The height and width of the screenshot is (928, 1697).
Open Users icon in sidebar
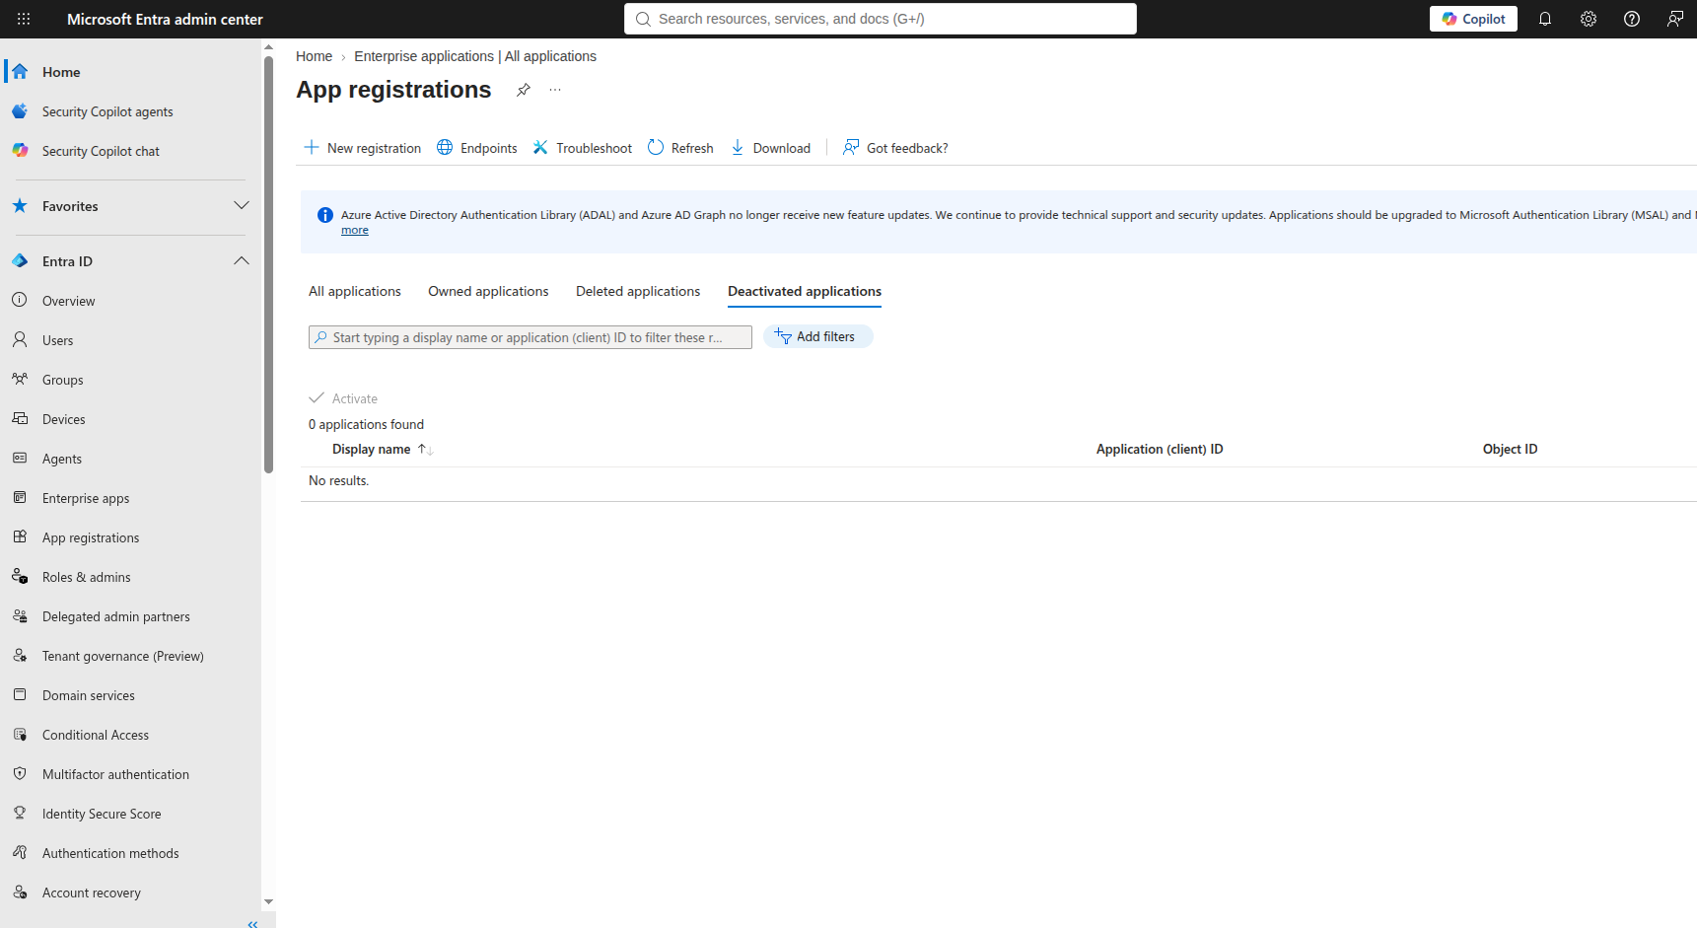(20, 339)
